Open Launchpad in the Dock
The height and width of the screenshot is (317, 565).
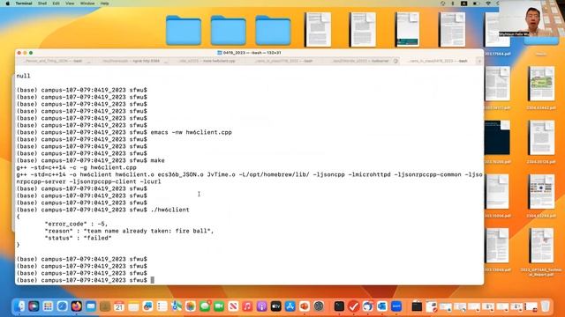(48, 306)
